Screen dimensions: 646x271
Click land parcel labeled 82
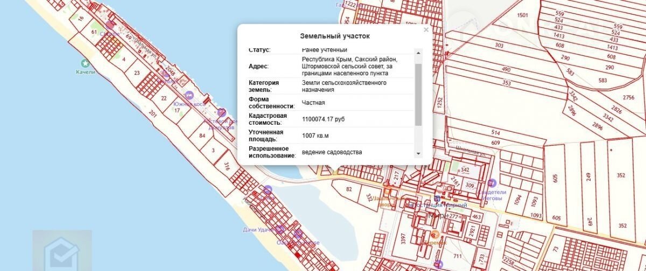349,189
